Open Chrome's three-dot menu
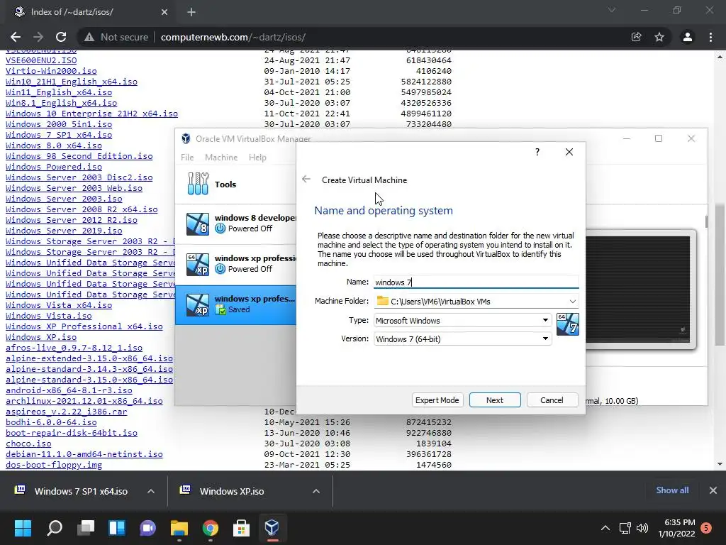Image resolution: width=726 pixels, height=545 pixels. coord(710,37)
